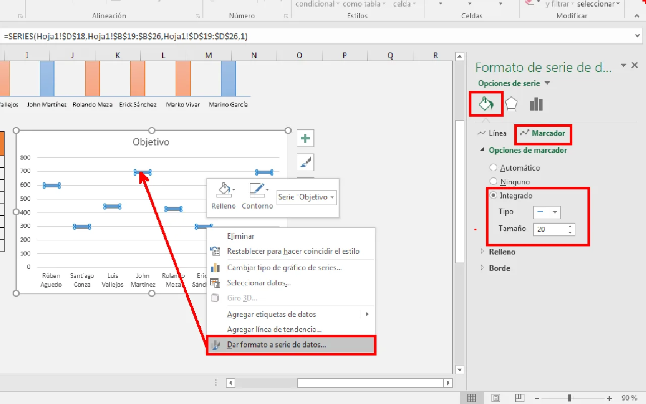This screenshot has width=646, height=404.
Task: Click the zoom out minus button
Action: pos(536,398)
